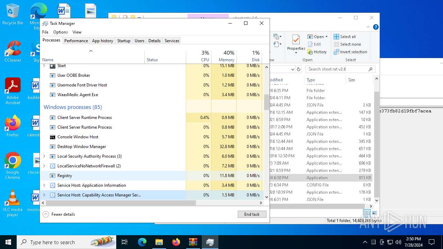Open Properties in File Explorer ribbon
The height and width of the screenshot is (249, 443).
[296, 43]
